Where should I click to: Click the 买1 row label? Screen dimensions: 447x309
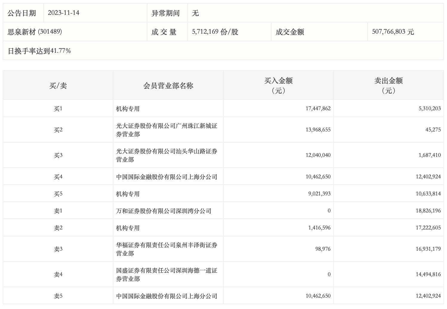click(58, 108)
